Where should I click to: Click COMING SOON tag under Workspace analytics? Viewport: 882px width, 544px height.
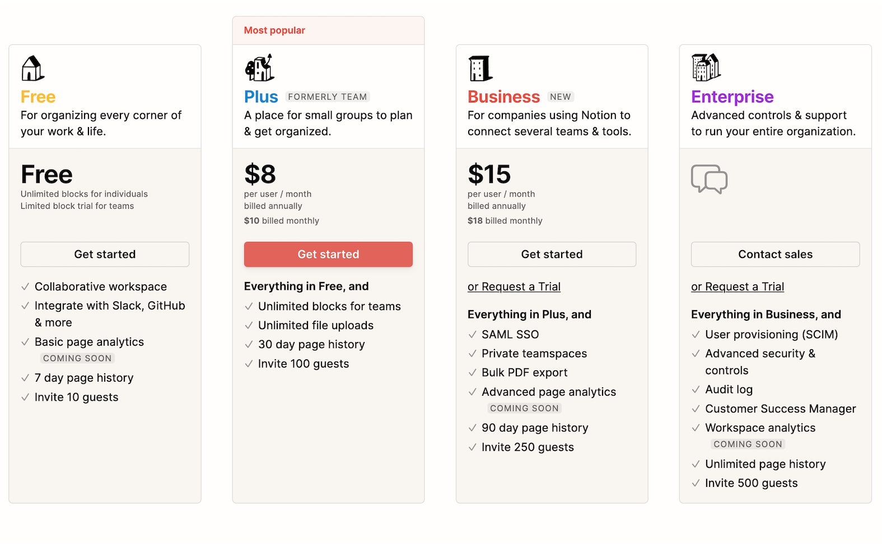point(748,444)
